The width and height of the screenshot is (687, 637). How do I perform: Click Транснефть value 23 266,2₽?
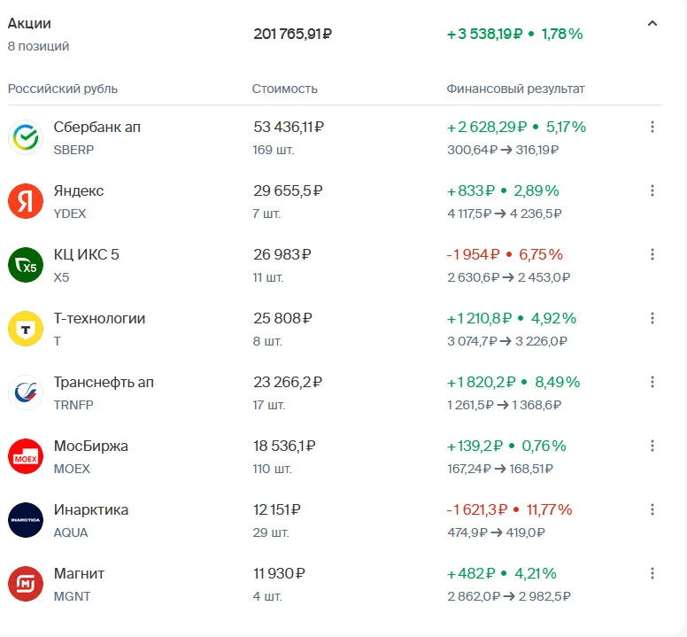click(x=288, y=382)
